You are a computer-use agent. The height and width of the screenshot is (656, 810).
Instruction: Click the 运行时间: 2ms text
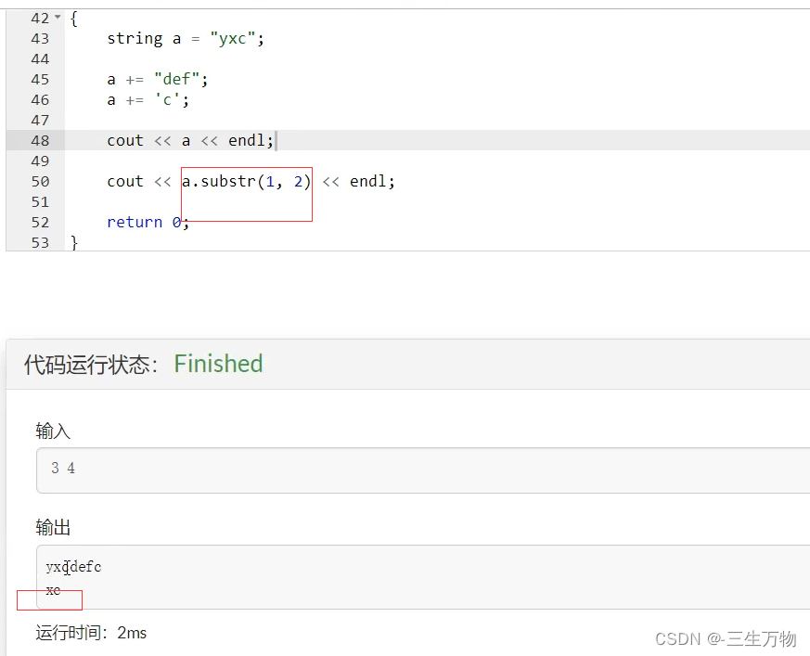pos(91,633)
